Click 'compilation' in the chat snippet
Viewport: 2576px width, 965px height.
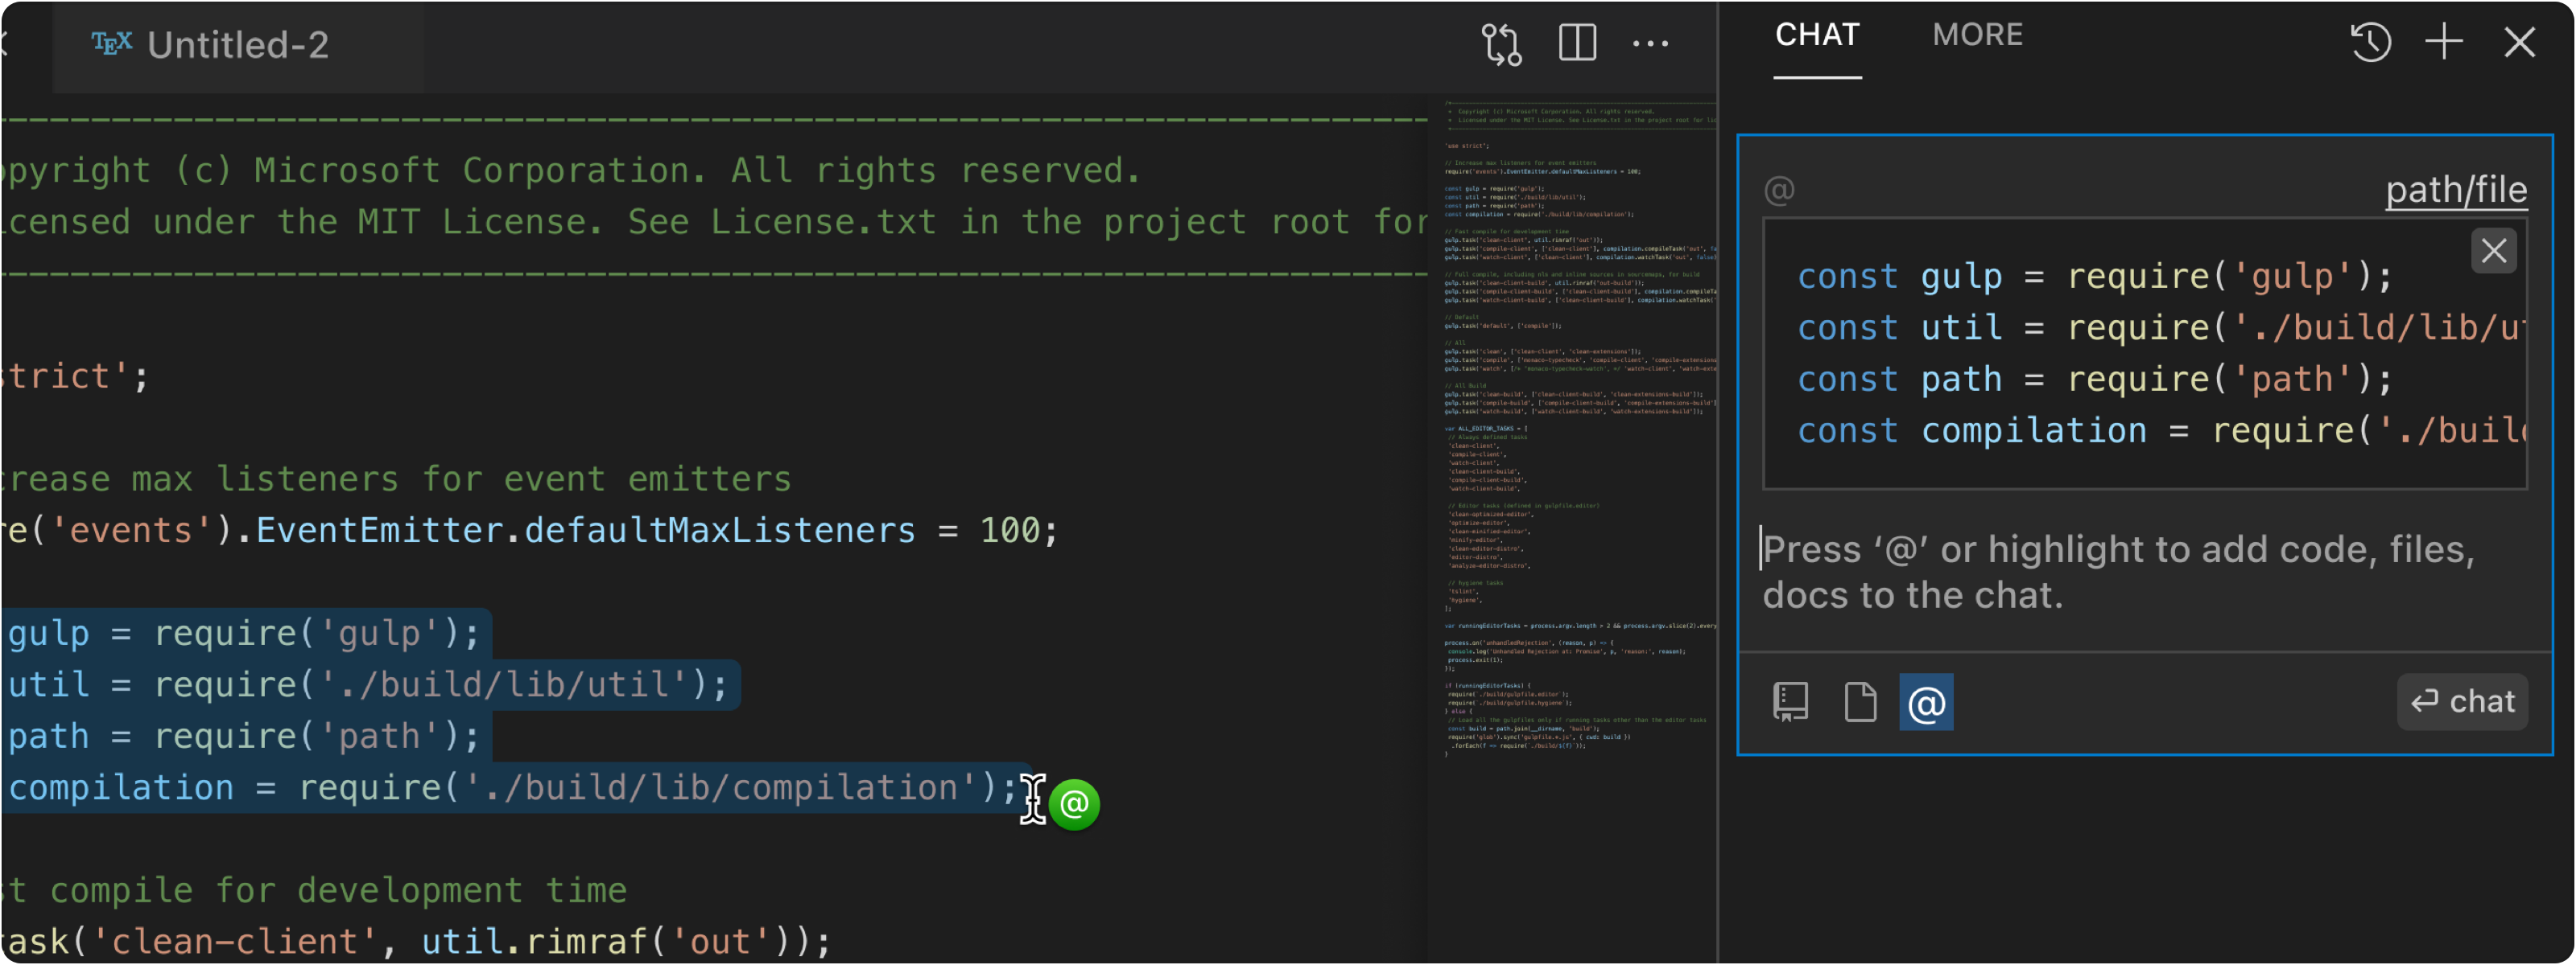(2033, 430)
